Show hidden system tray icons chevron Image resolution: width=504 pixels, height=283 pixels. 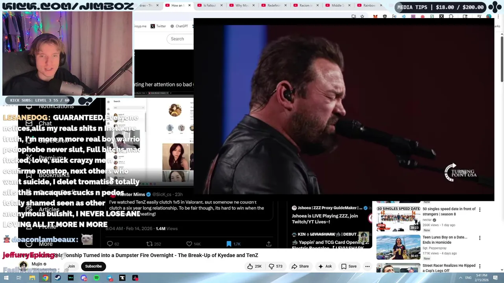(460, 278)
